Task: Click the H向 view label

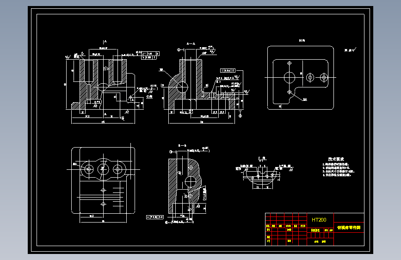Action: [x=302, y=40]
